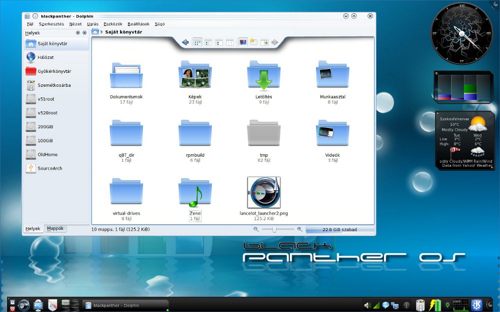Viewport: 500px width, 312px height.
Task: Select the Munkaasztal folder
Action: [x=332, y=83]
